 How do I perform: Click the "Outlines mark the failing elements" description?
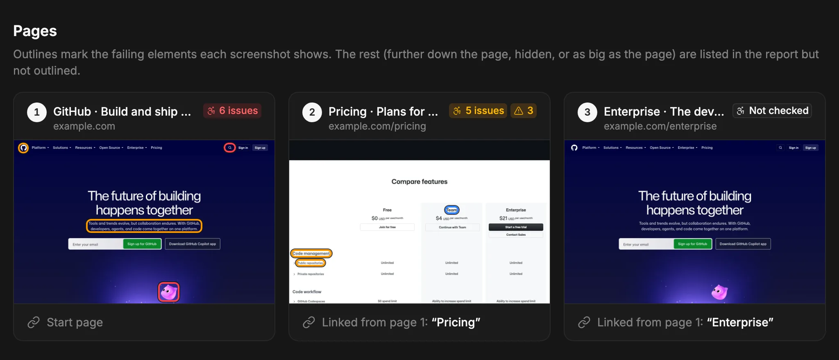(416, 62)
